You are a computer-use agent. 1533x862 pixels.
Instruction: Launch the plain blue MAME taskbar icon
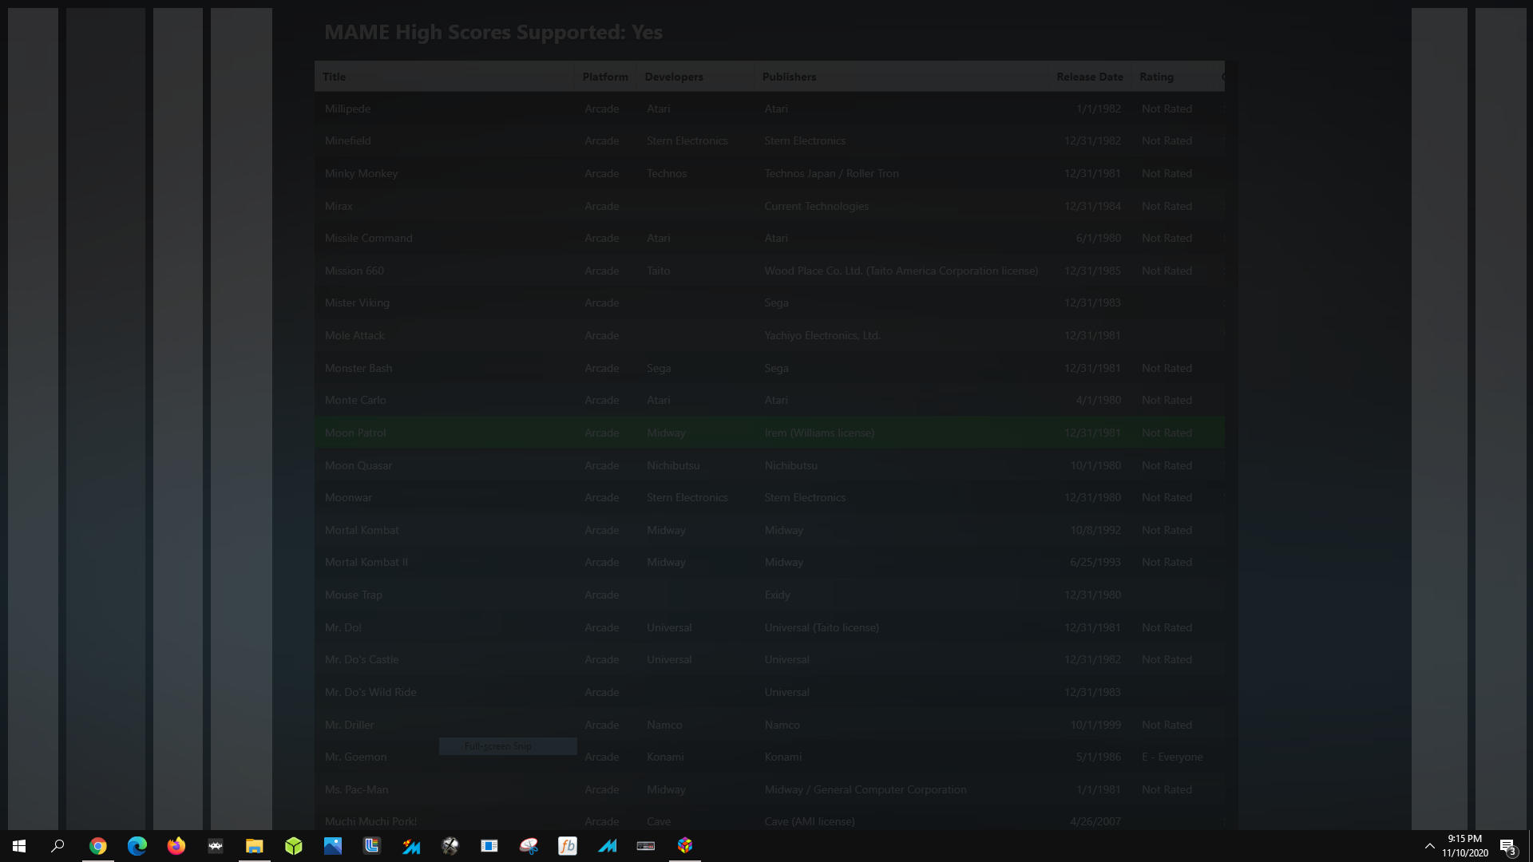(607, 846)
